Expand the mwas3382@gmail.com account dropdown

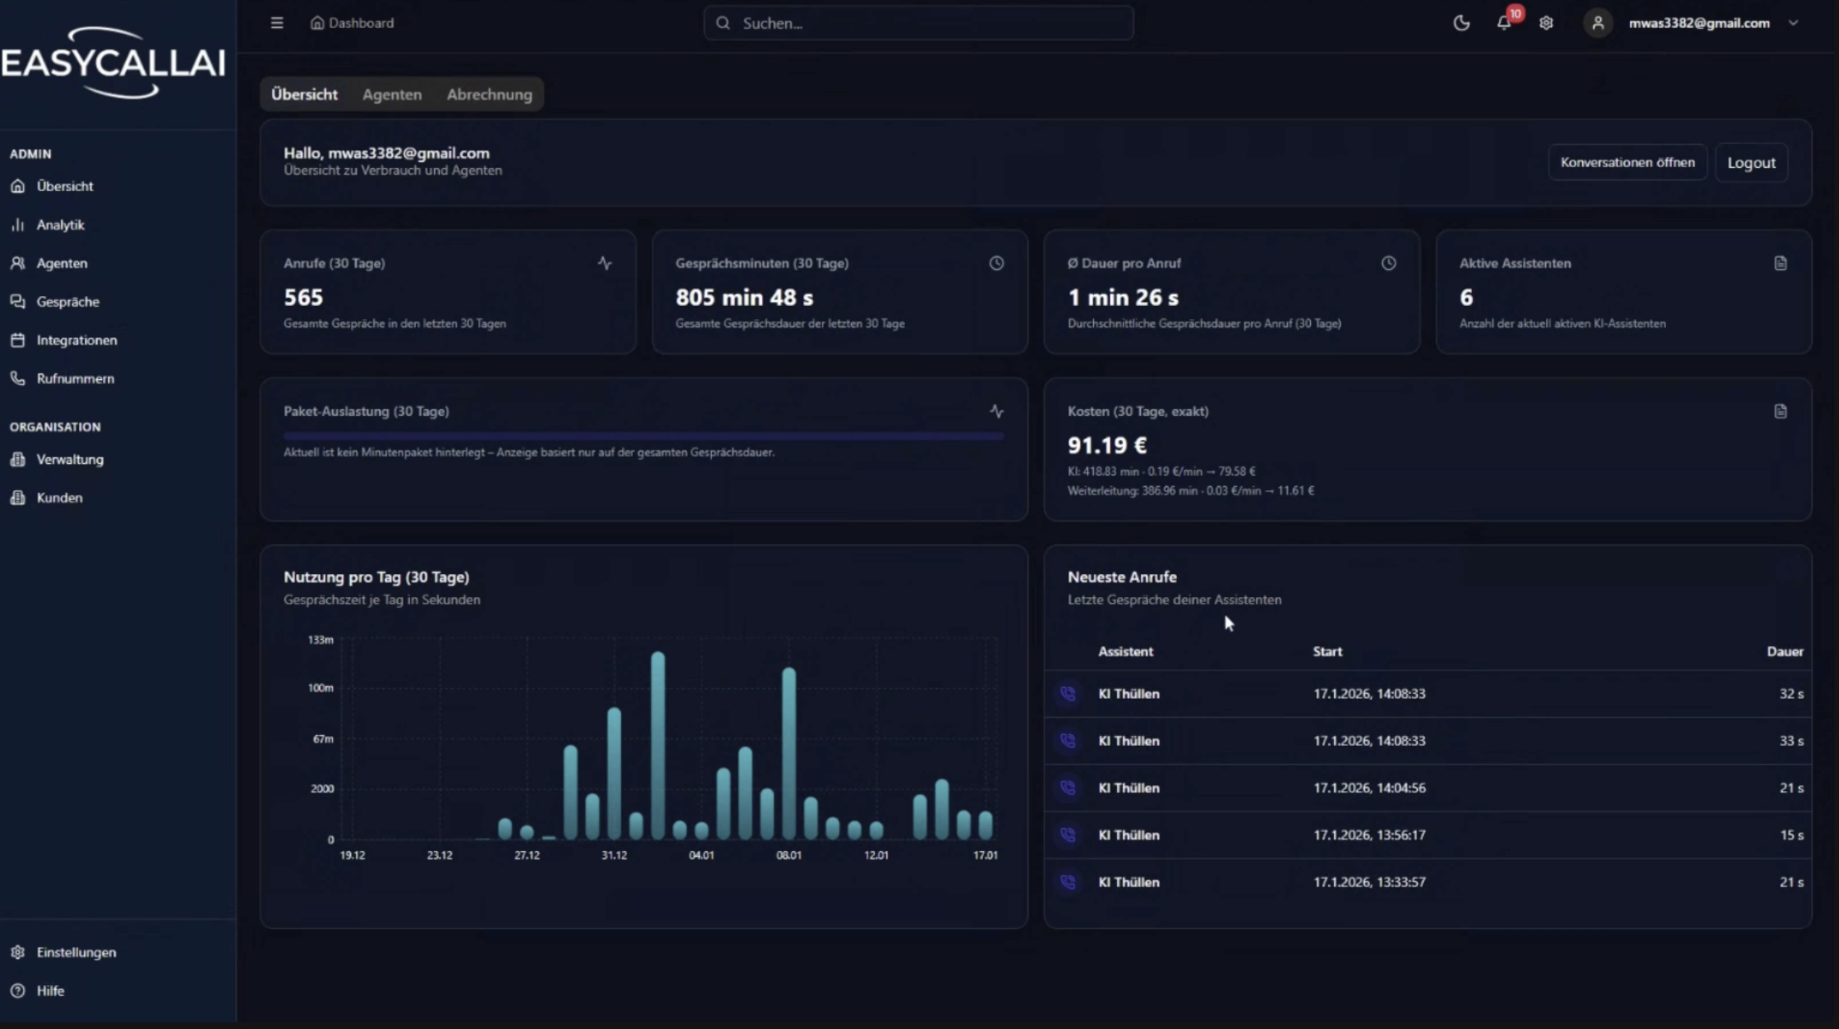tap(1793, 23)
